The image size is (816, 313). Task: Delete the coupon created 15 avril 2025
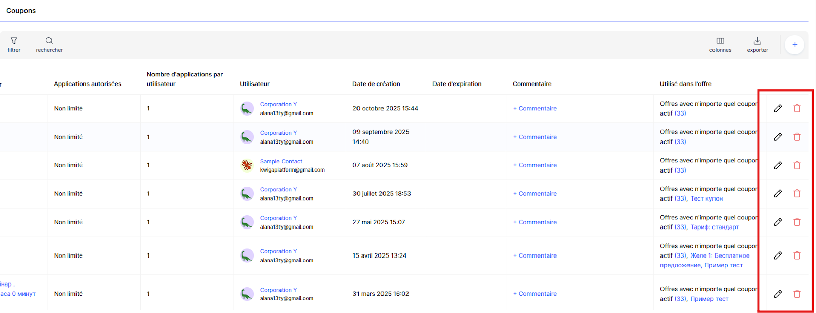[x=797, y=255]
